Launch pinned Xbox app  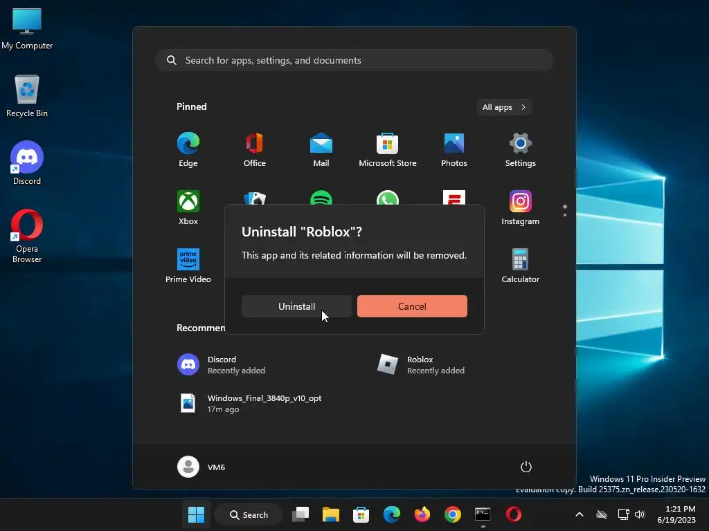click(x=188, y=207)
